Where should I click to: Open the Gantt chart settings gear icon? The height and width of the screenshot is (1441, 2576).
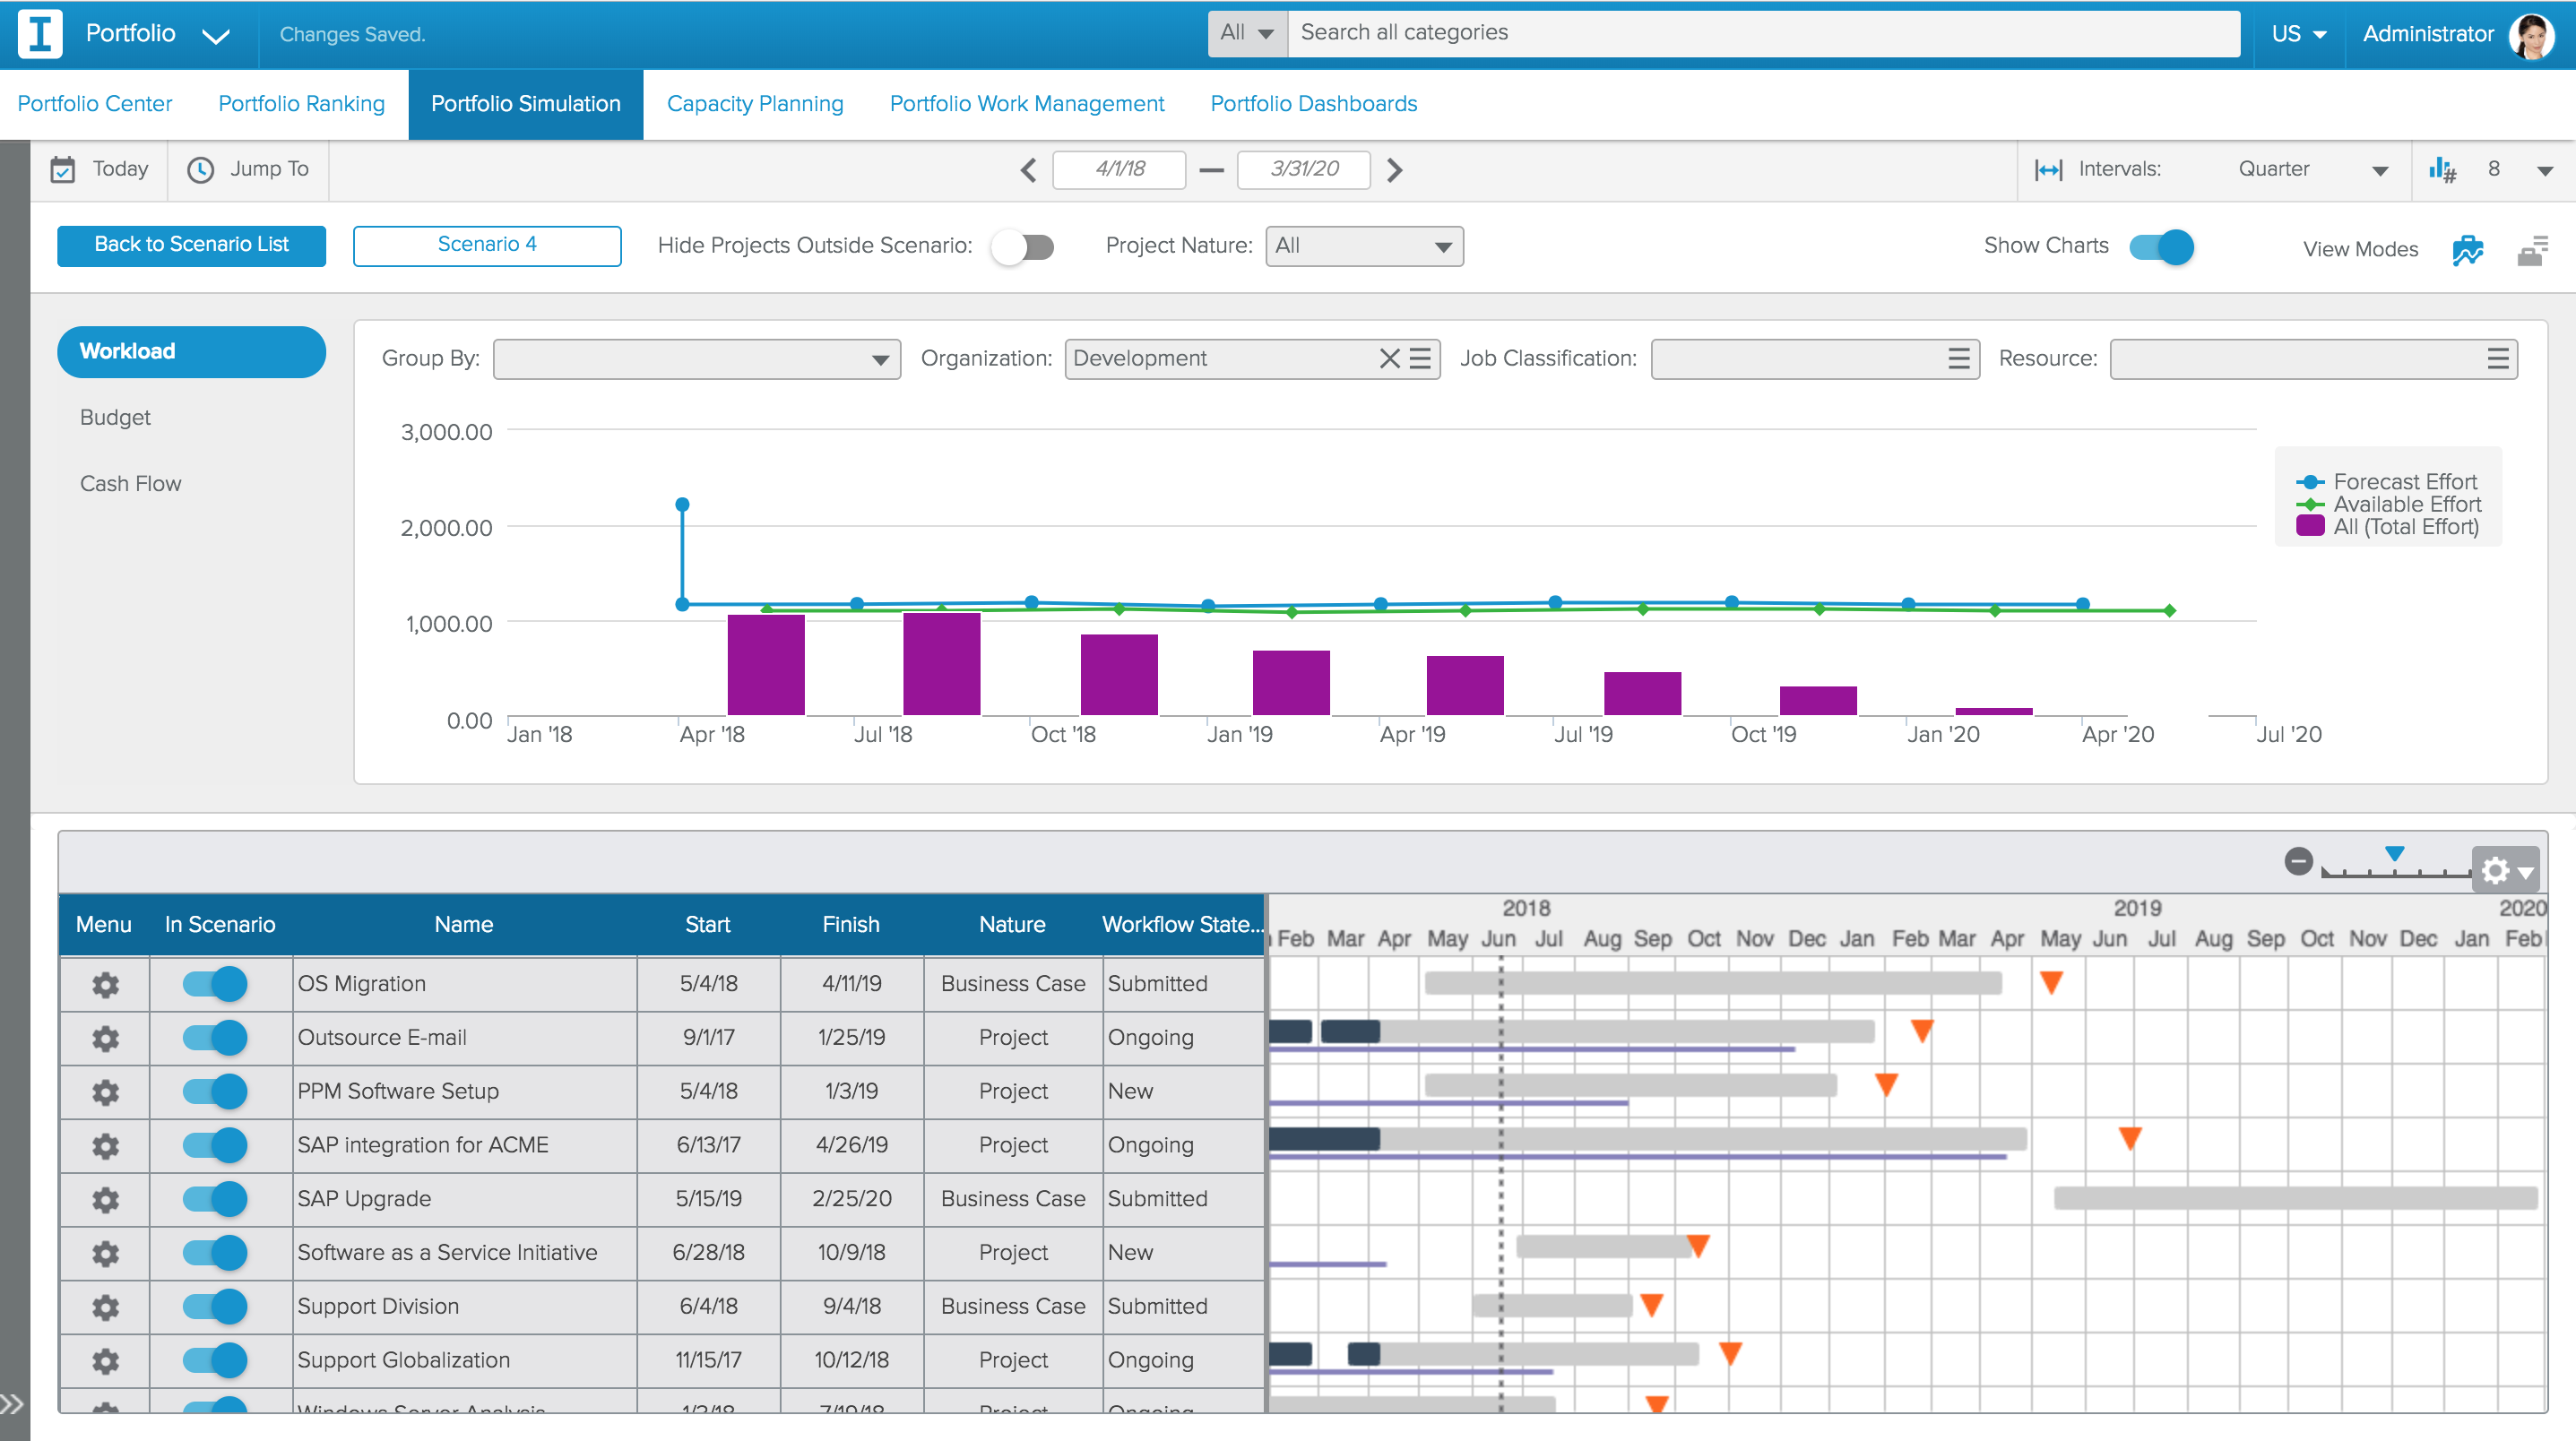click(2494, 870)
